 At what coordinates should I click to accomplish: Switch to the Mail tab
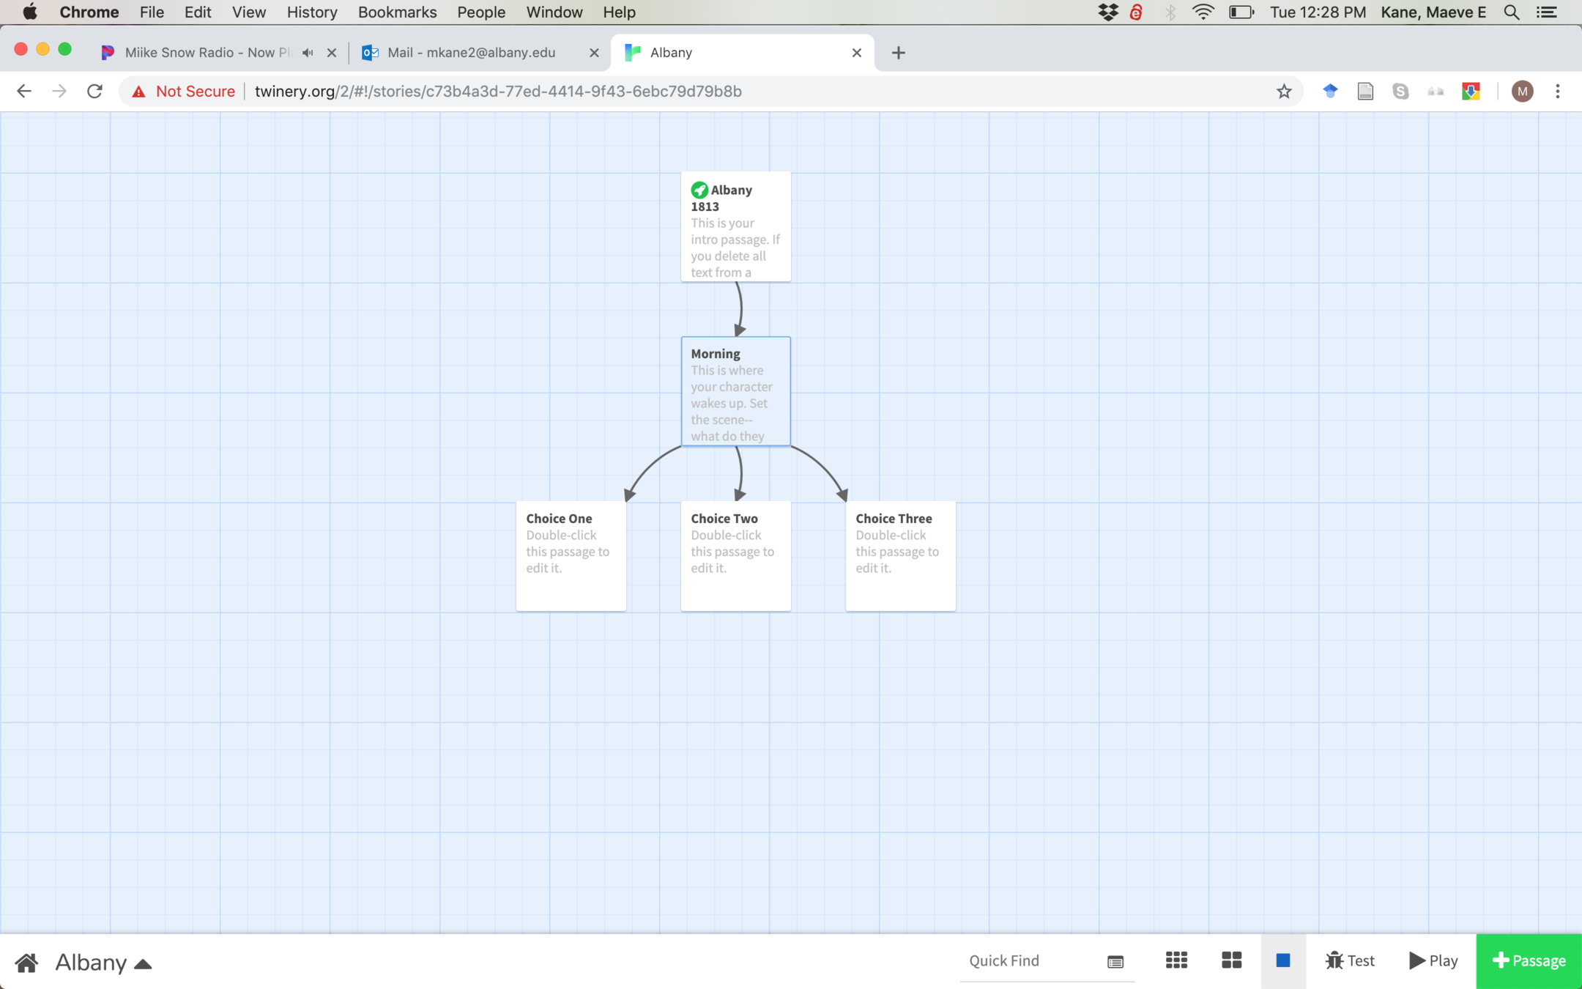point(470,53)
